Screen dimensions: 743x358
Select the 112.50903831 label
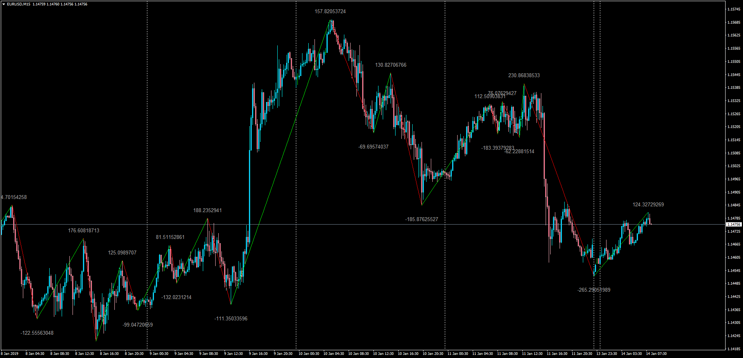pyautogui.click(x=490, y=97)
